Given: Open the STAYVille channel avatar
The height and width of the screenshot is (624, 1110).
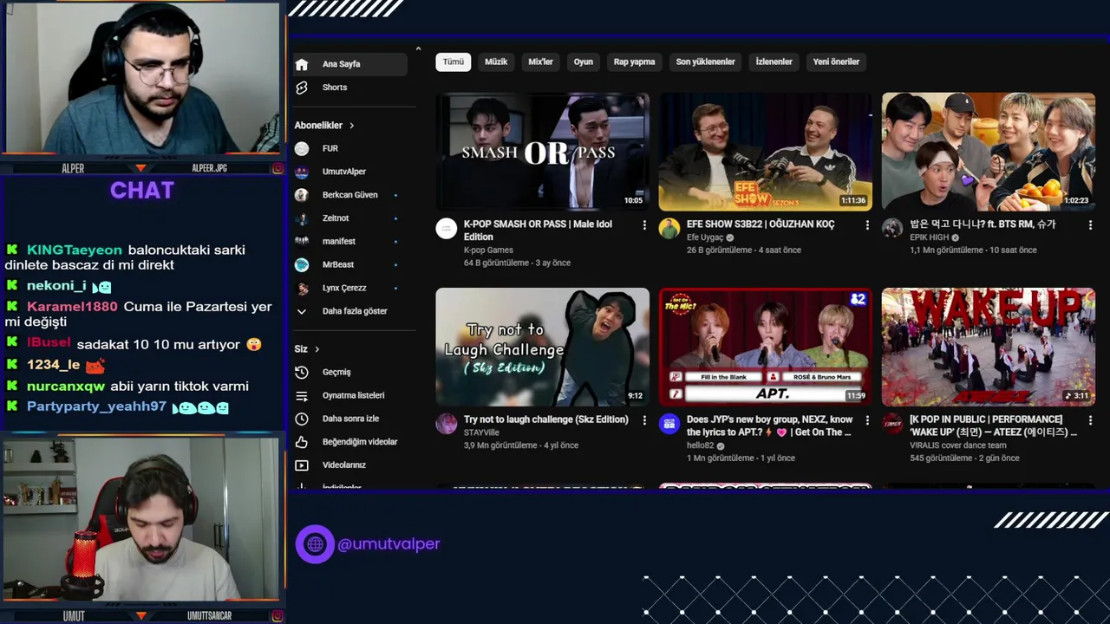Looking at the screenshot, I should 446,424.
